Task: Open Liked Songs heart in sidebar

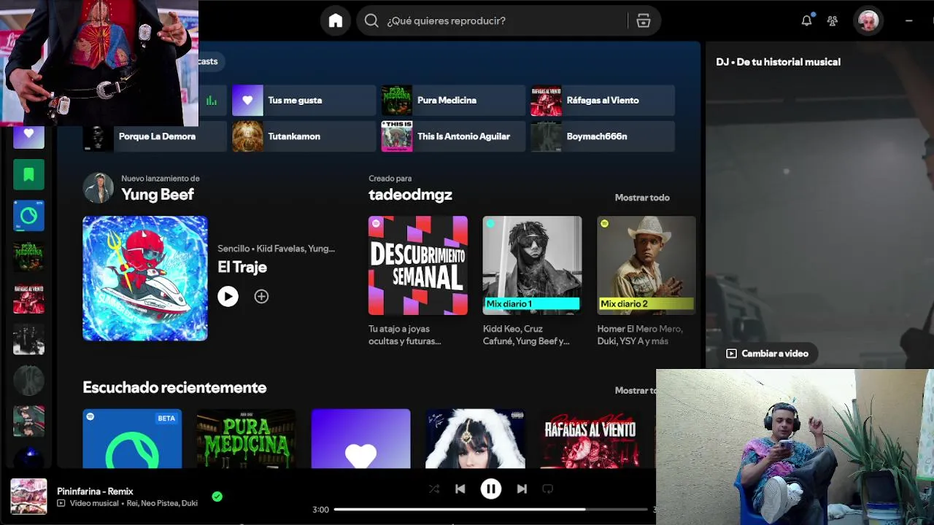Action: coord(28,136)
